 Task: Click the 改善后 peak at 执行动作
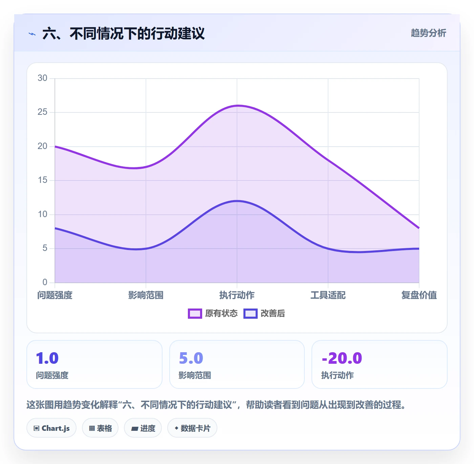pos(237,201)
